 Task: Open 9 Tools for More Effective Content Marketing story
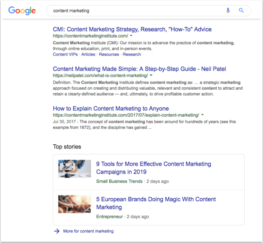(154, 168)
